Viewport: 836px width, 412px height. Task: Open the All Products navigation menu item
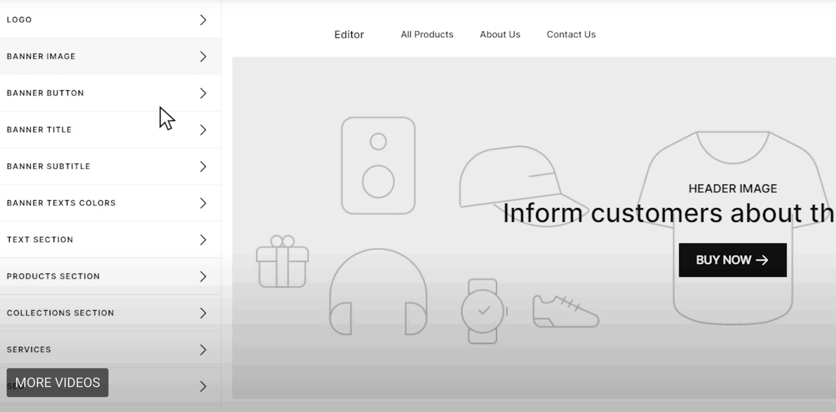coord(426,35)
